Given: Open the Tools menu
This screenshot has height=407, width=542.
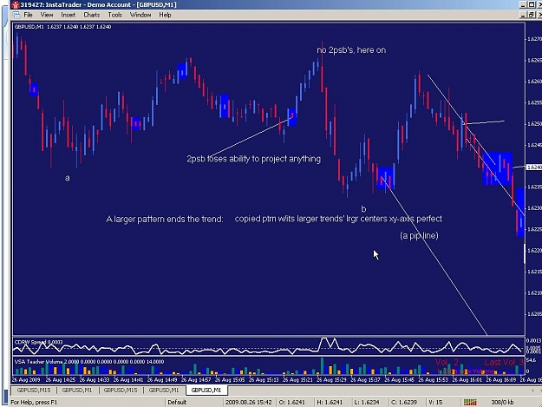Looking at the screenshot, I should [x=114, y=15].
